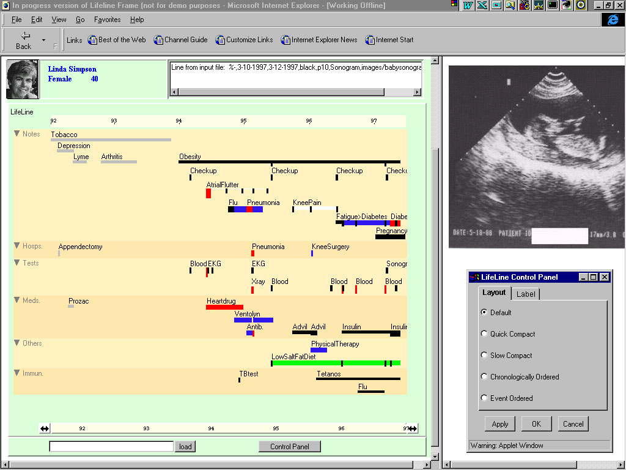The width and height of the screenshot is (626, 470).
Task: Collapse the Others facet triangle
Action: [17, 343]
